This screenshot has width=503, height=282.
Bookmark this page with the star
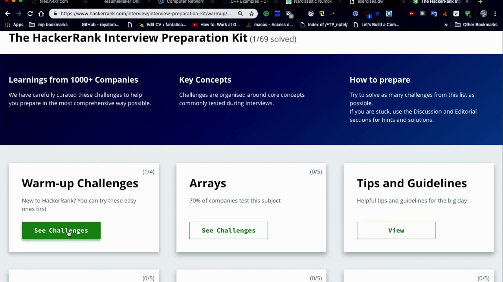pyautogui.click(x=251, y=14)
